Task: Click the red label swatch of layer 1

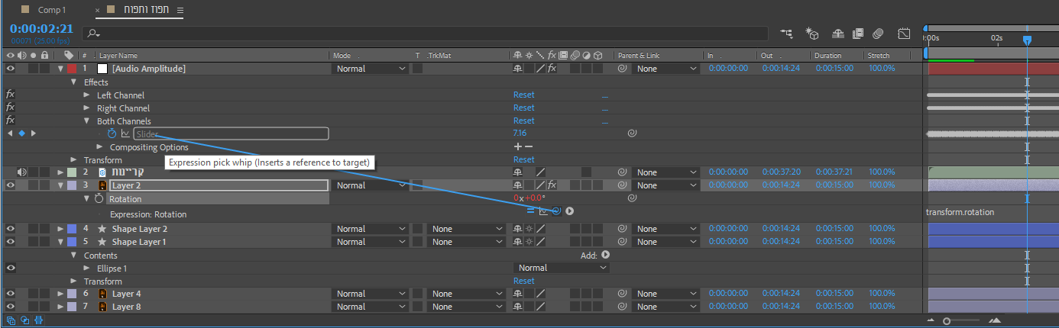Action: pyautogui.click(x=72, y=69)
